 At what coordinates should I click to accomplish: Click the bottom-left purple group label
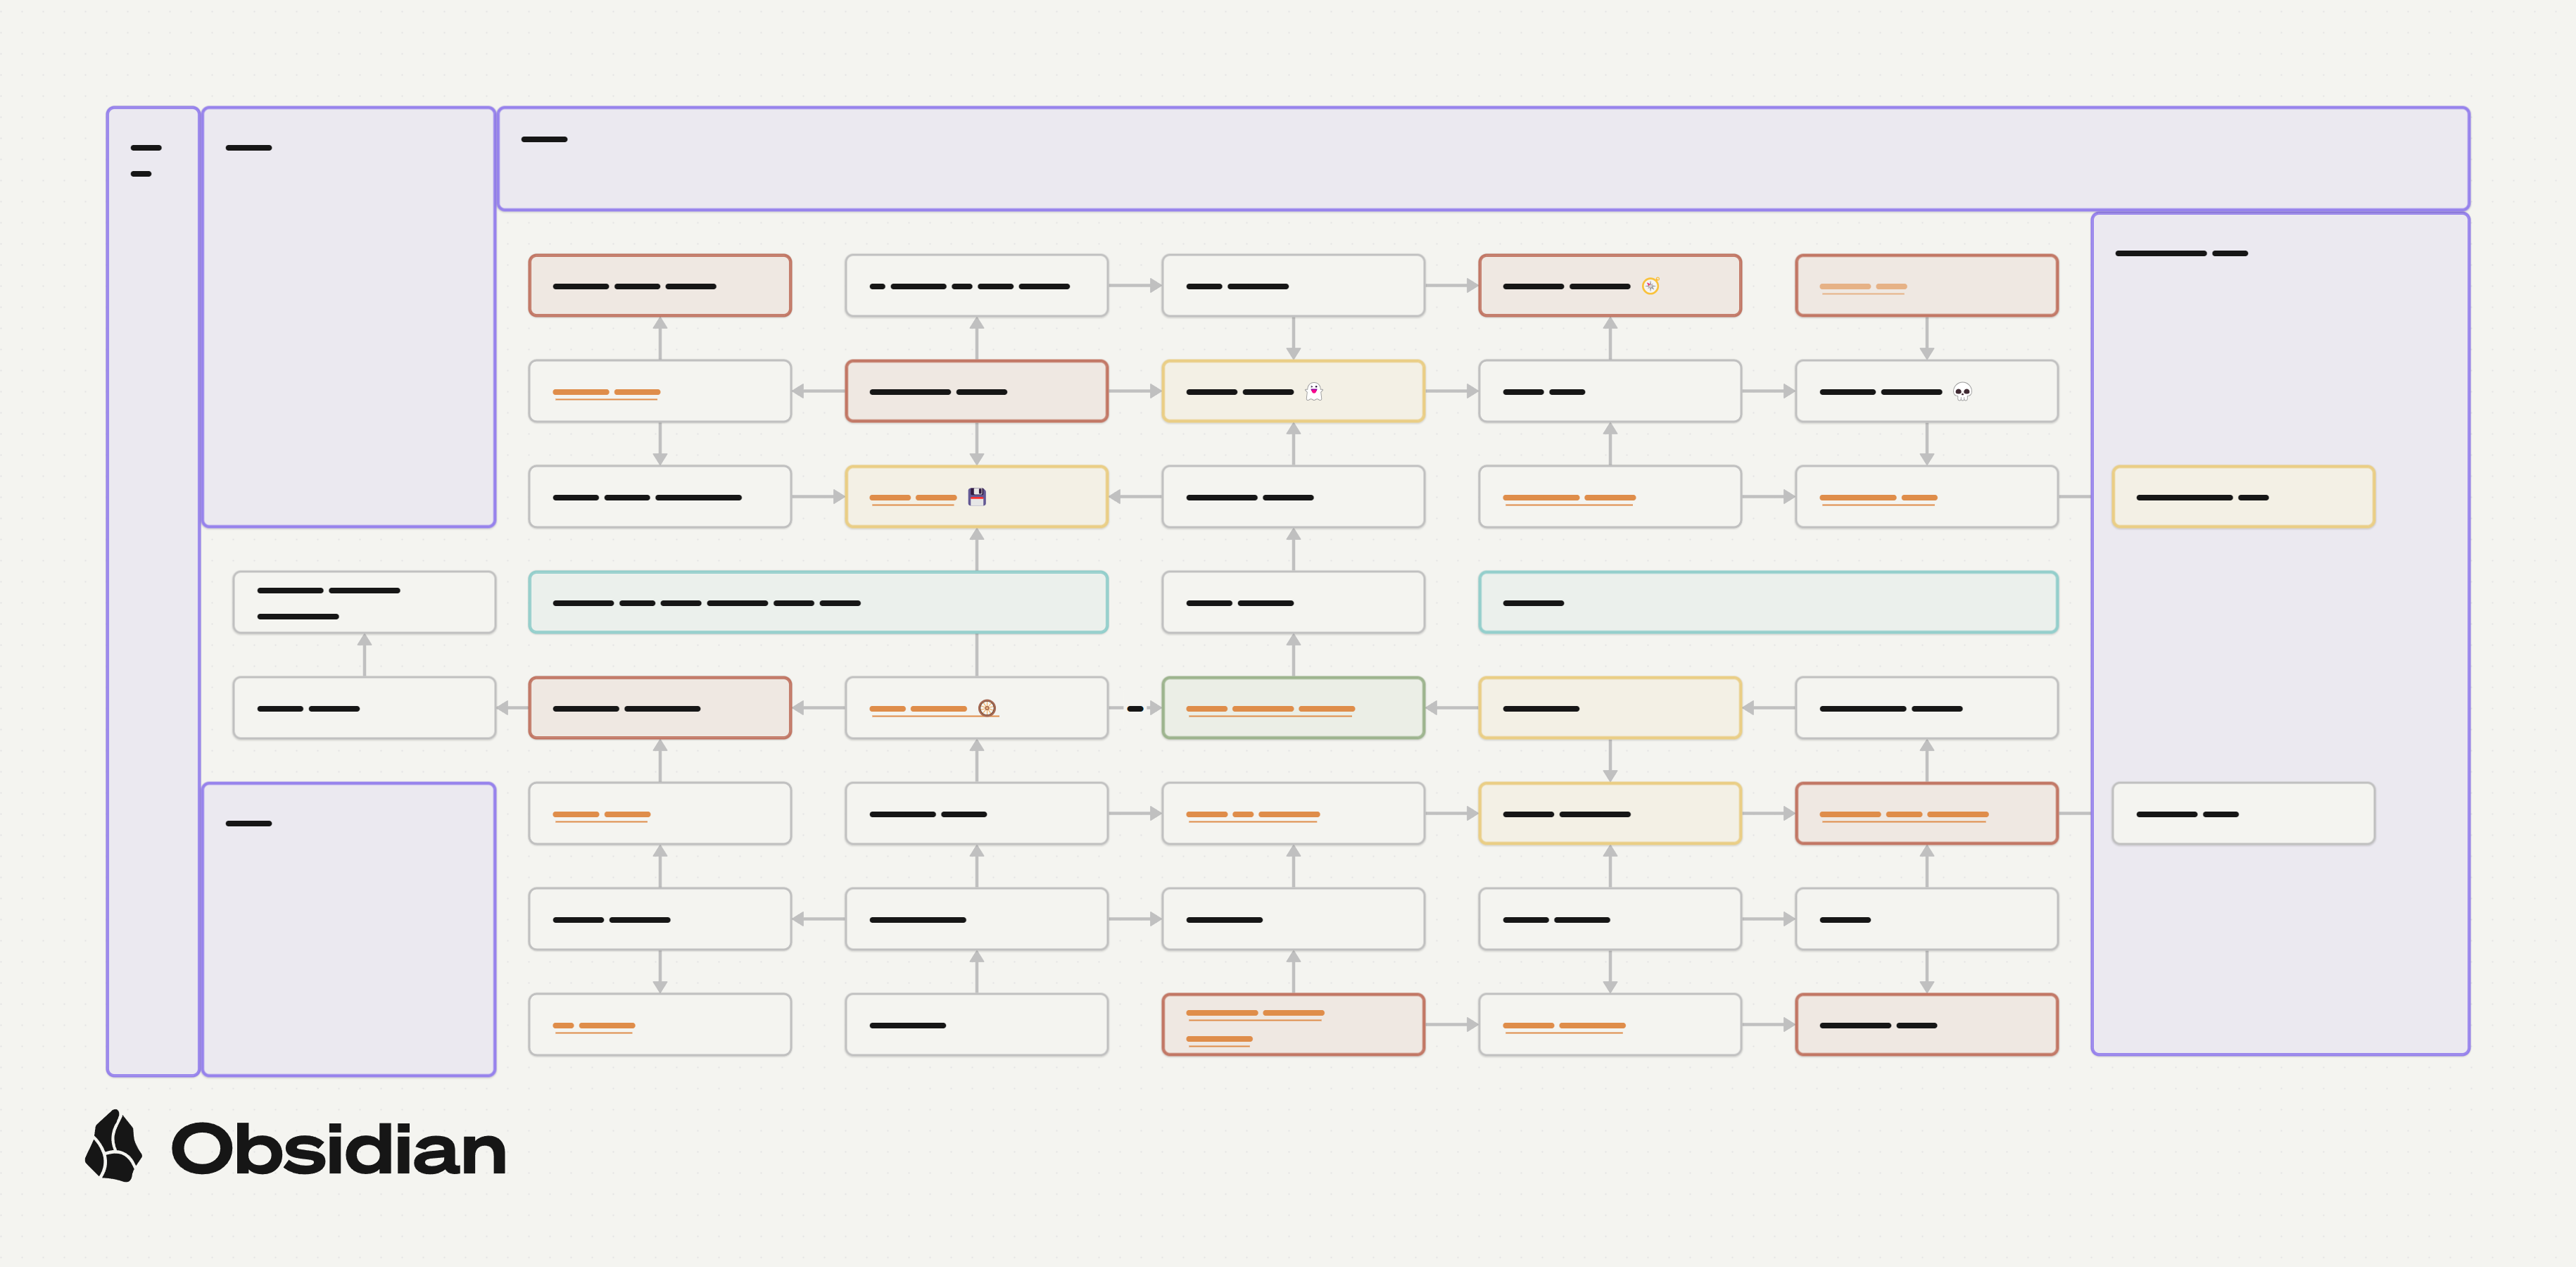pos(249,824)
